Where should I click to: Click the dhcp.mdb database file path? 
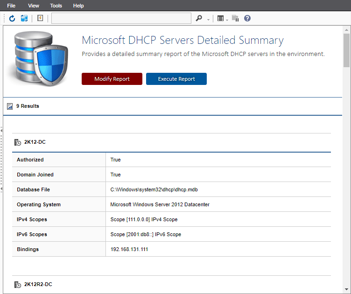(154, 190)
